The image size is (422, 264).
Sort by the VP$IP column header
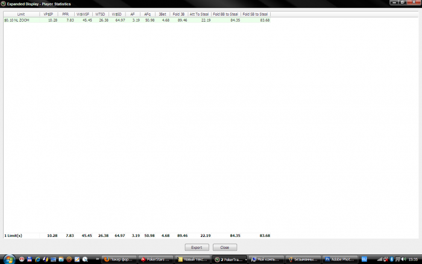(48, 14)
